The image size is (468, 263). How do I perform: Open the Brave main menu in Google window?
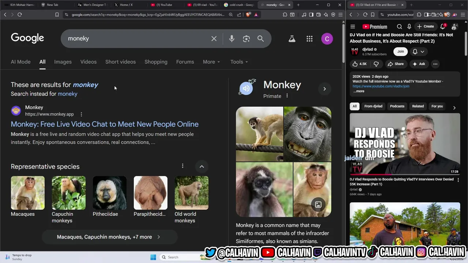[340, 15]
